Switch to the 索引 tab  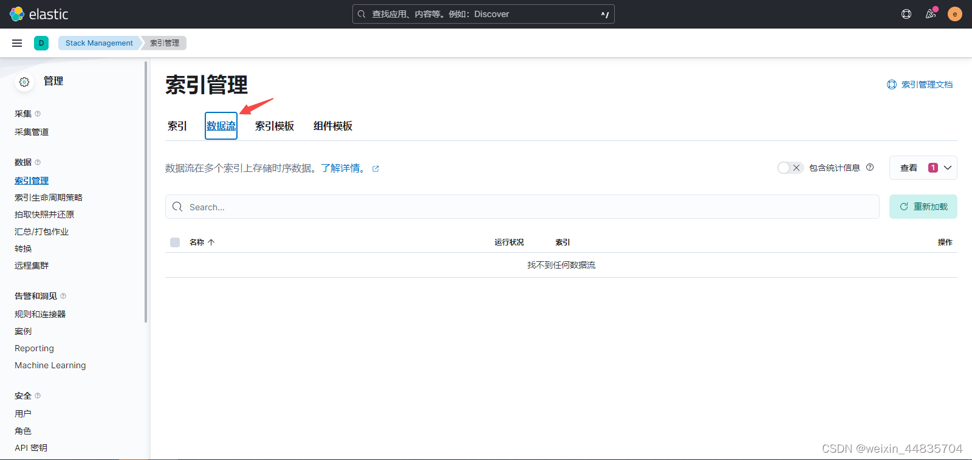pyautogui.click(x=177, y=126)
